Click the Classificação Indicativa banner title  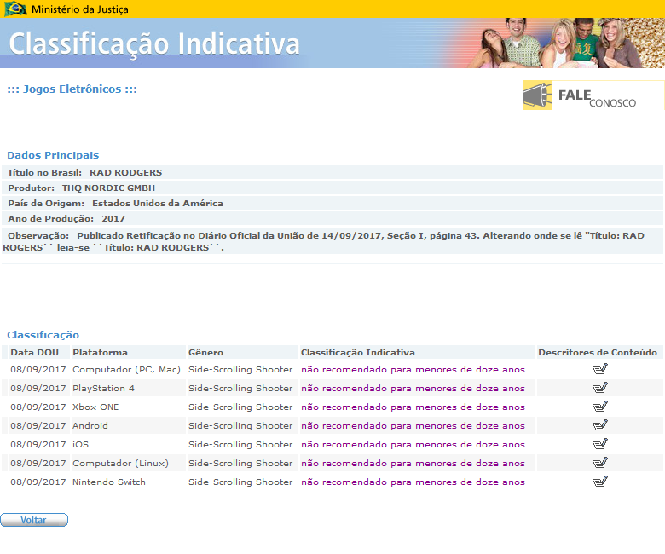click(154, 43)
